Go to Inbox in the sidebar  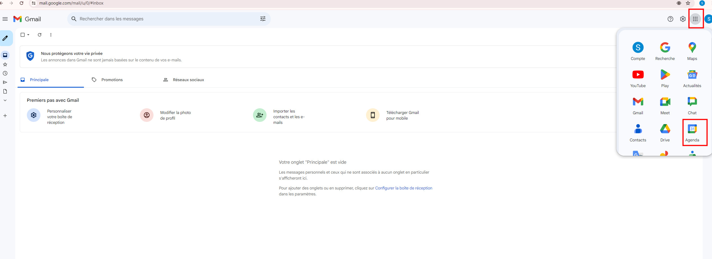pyautogui.click(x=5, y=55)
